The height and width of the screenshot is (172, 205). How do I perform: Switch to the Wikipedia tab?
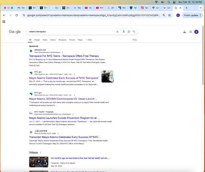167,8
